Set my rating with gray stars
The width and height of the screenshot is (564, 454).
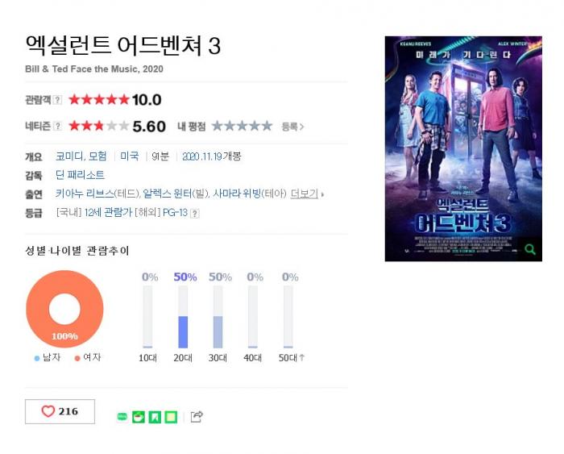tap(242, 126)
